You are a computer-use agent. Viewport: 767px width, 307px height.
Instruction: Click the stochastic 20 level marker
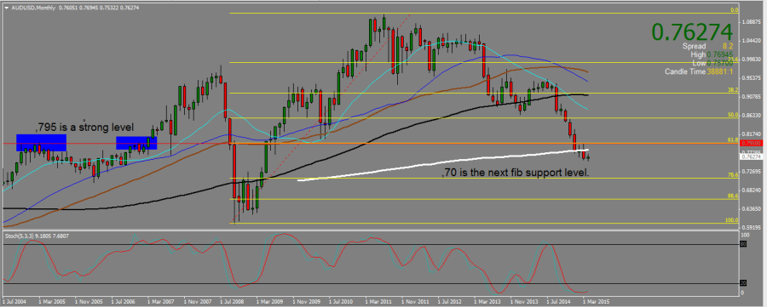(x=743, y=283)
